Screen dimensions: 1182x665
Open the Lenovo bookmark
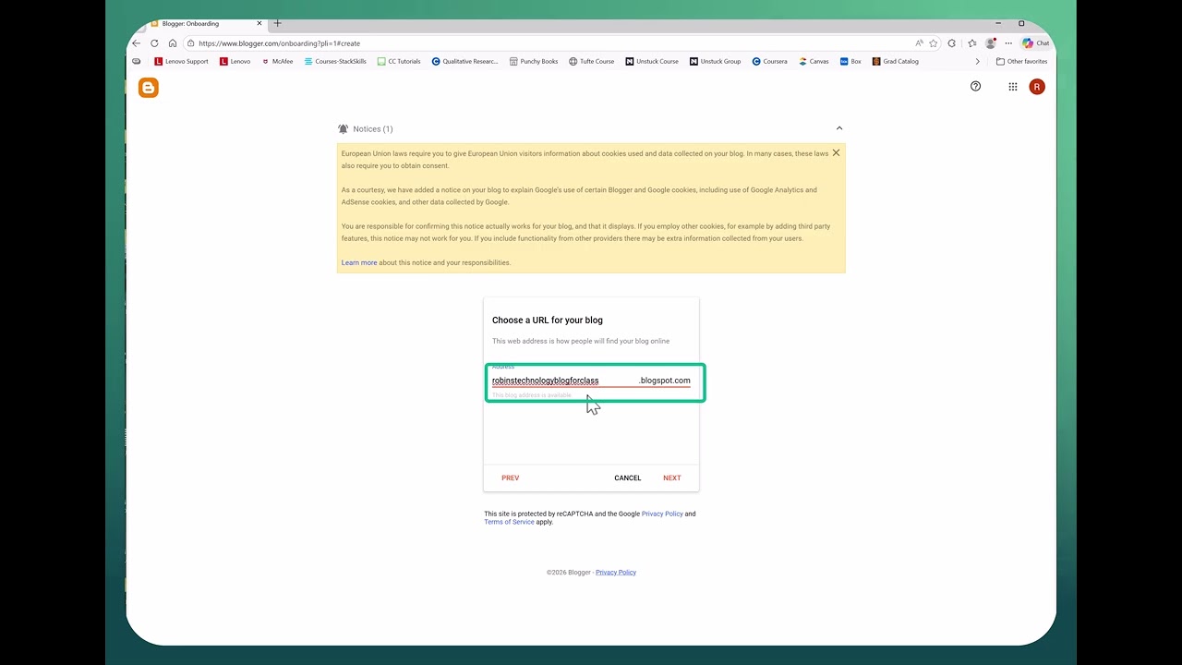coord(235,62)
